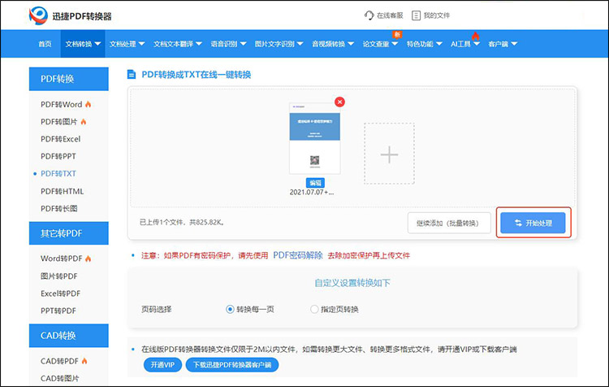This screenshot has height=387, width=609.
Task: Click the 迅捷PDF转换器 logo icon
Action: click(x=38, y=15)
